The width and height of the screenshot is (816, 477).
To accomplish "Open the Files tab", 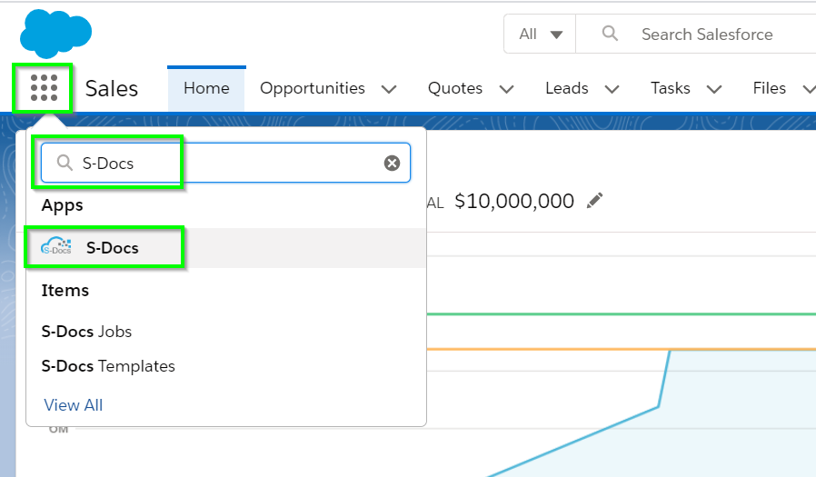I will point(769,88).
